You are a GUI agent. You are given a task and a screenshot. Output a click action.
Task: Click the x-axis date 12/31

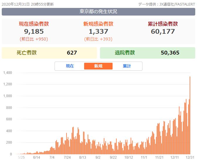pos(190,157)
